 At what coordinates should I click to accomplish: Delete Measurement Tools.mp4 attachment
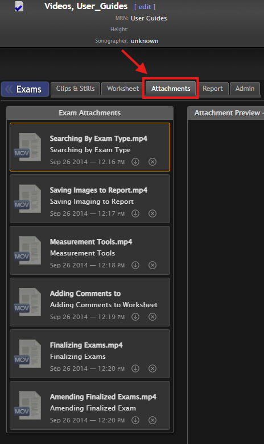152,265
